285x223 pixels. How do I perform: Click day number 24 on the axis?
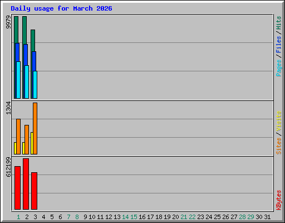pos(209,217)
